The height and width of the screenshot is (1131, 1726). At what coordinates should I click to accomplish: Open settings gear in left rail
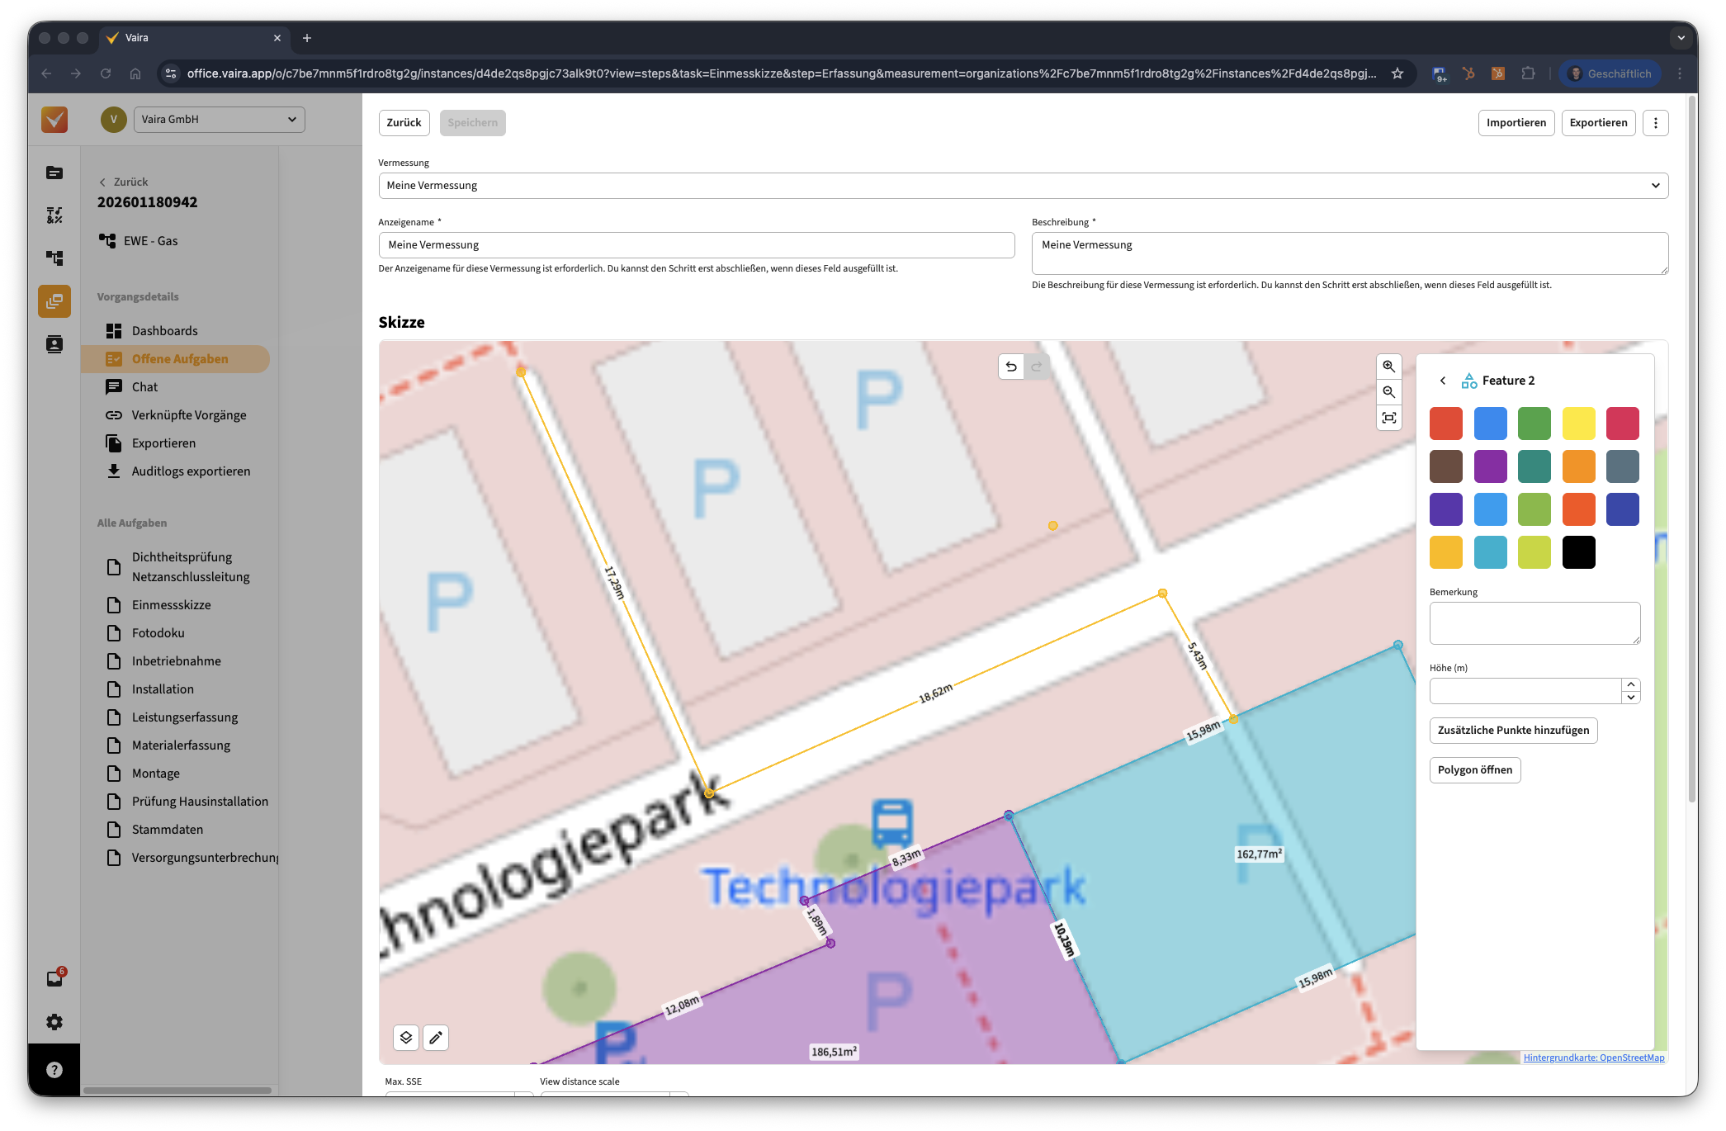click(54, 1022)
